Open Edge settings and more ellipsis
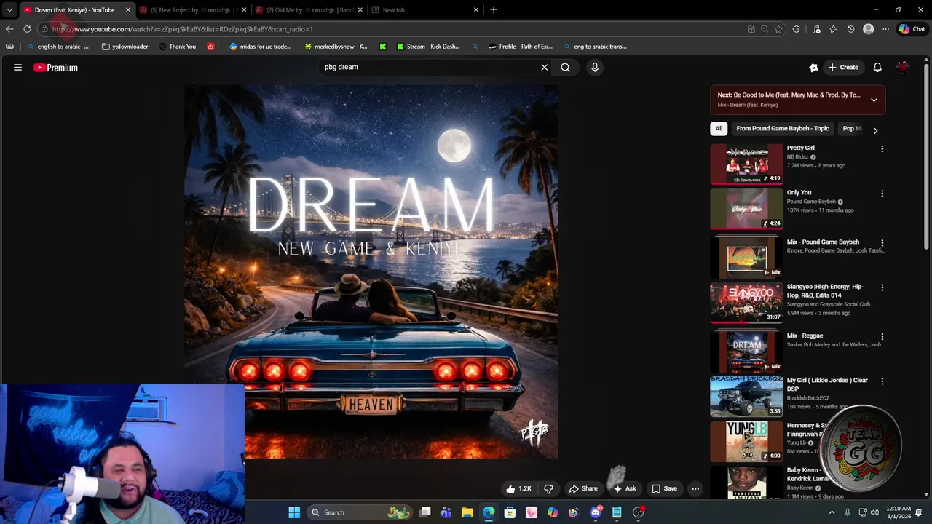The height and width of the screenshot is (524, 932). pyautogui.click(x=885, y=29)
